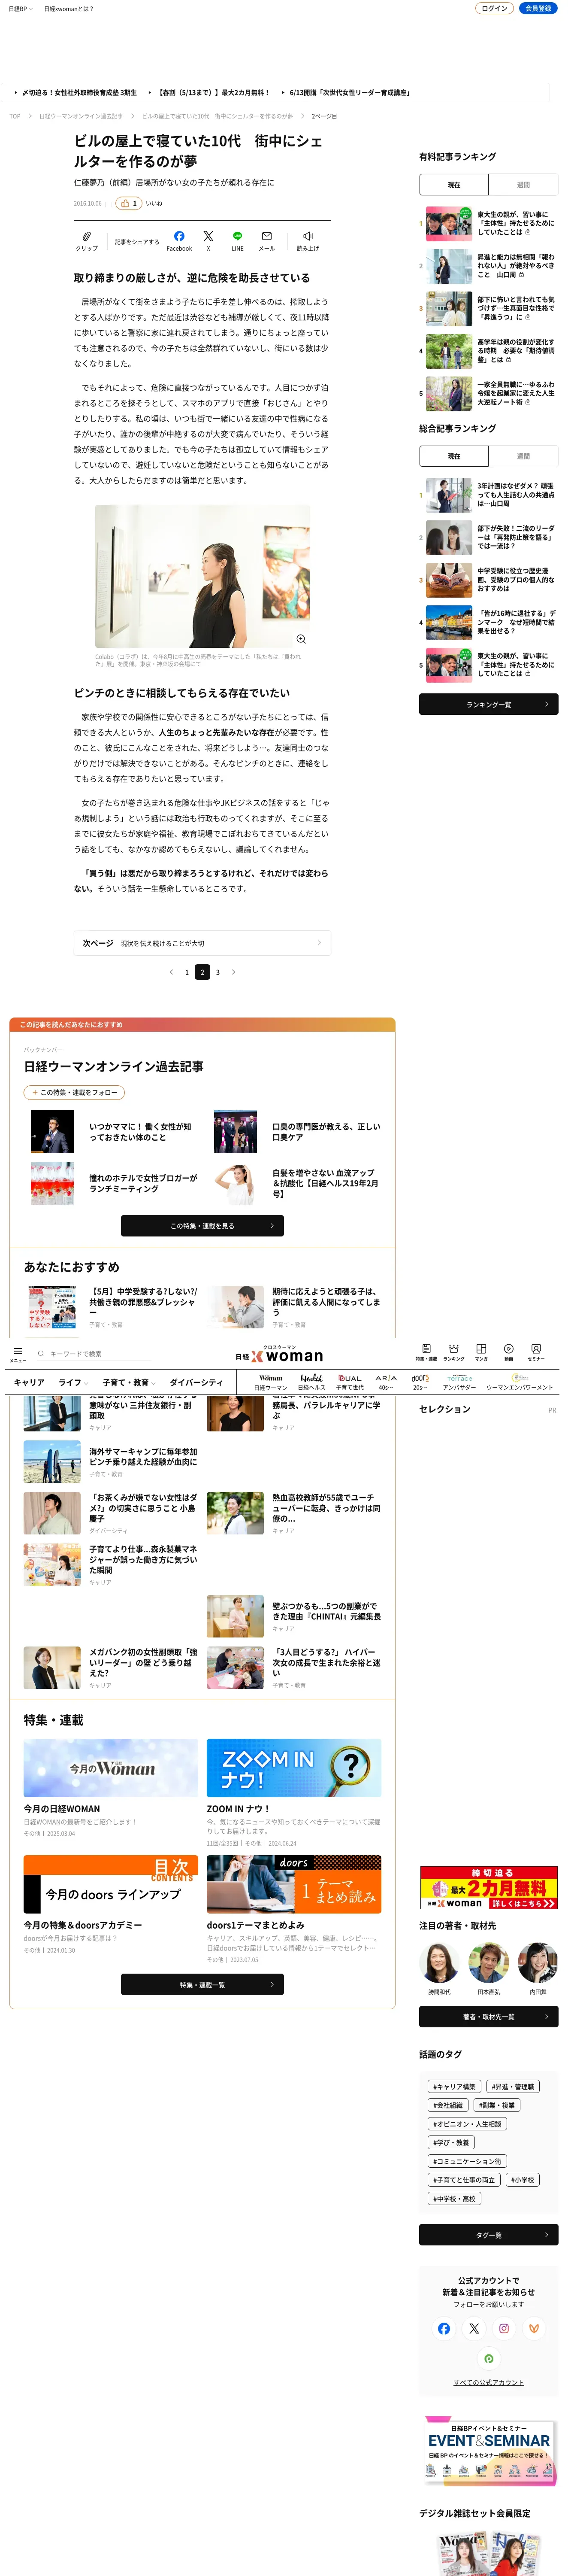Go to page 1 in pagination
Screen dimensions: 568x2576
point(187,972)
